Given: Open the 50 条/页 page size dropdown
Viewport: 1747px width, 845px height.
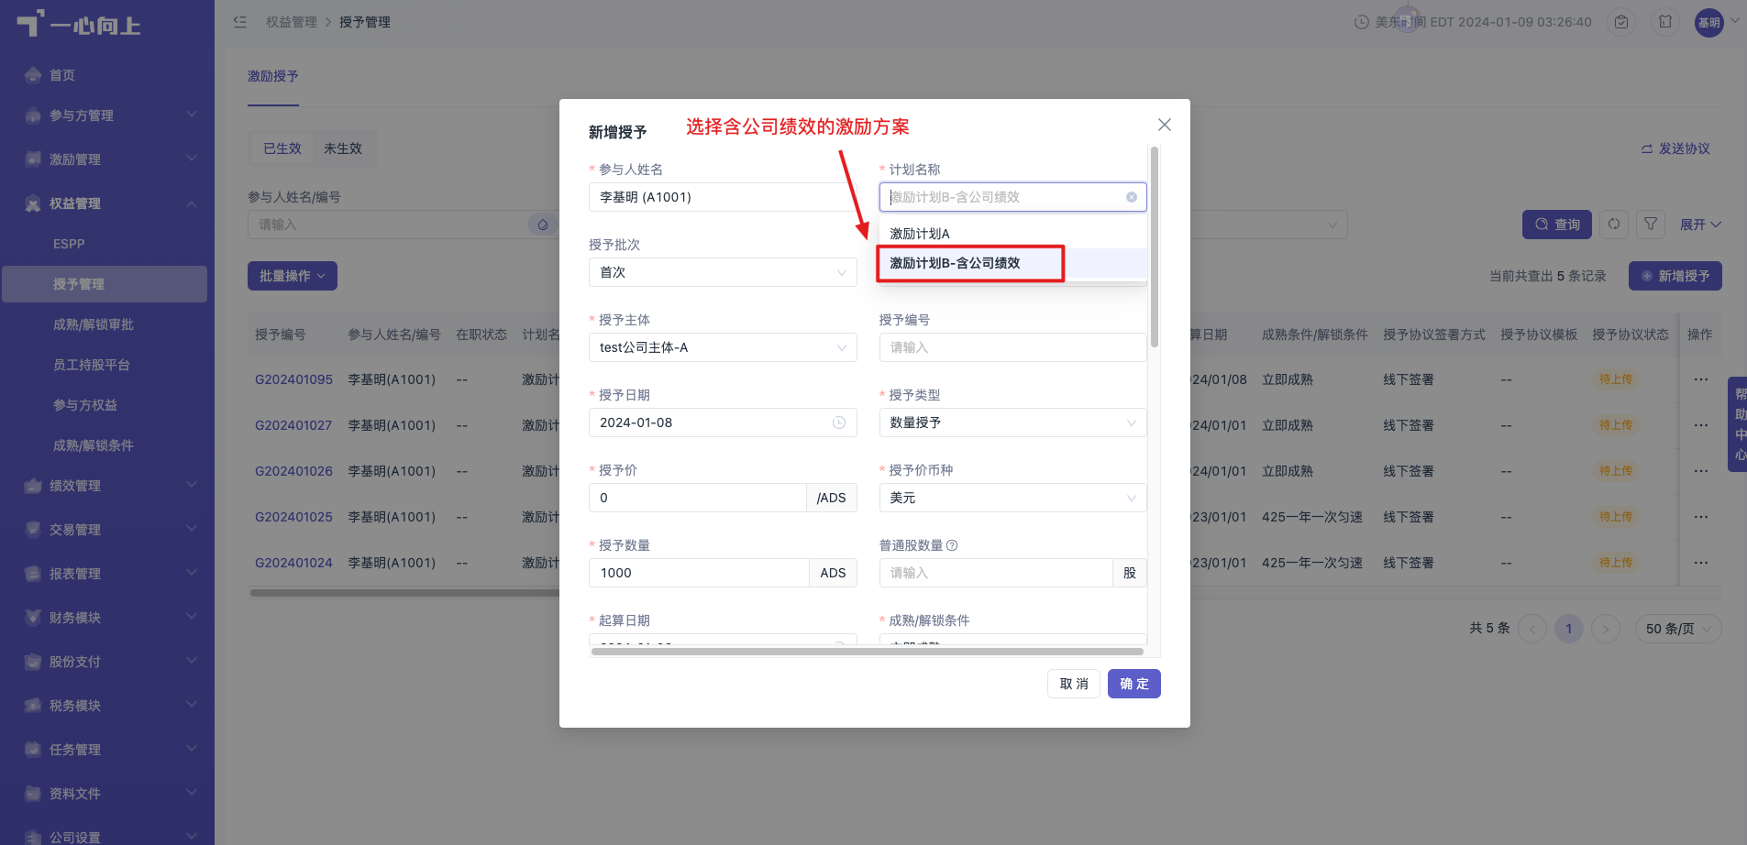Looking at the screenshot, I should coord(1678,629).
